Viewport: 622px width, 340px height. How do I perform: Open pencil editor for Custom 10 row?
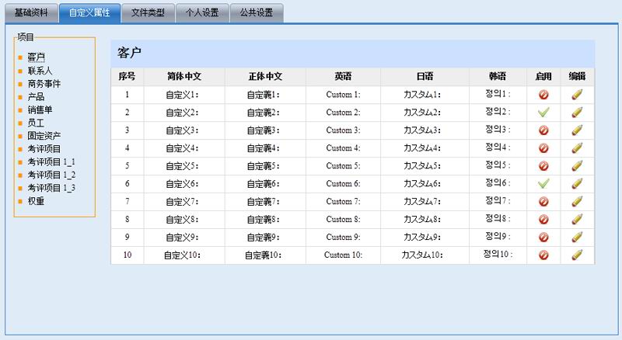[577, 255]
